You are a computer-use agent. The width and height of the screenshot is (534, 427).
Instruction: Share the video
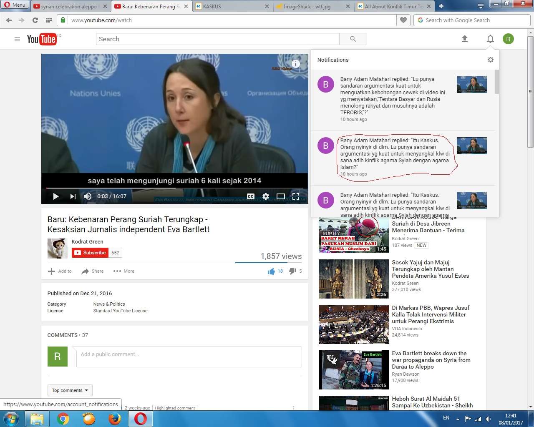[x=93, y=271]
